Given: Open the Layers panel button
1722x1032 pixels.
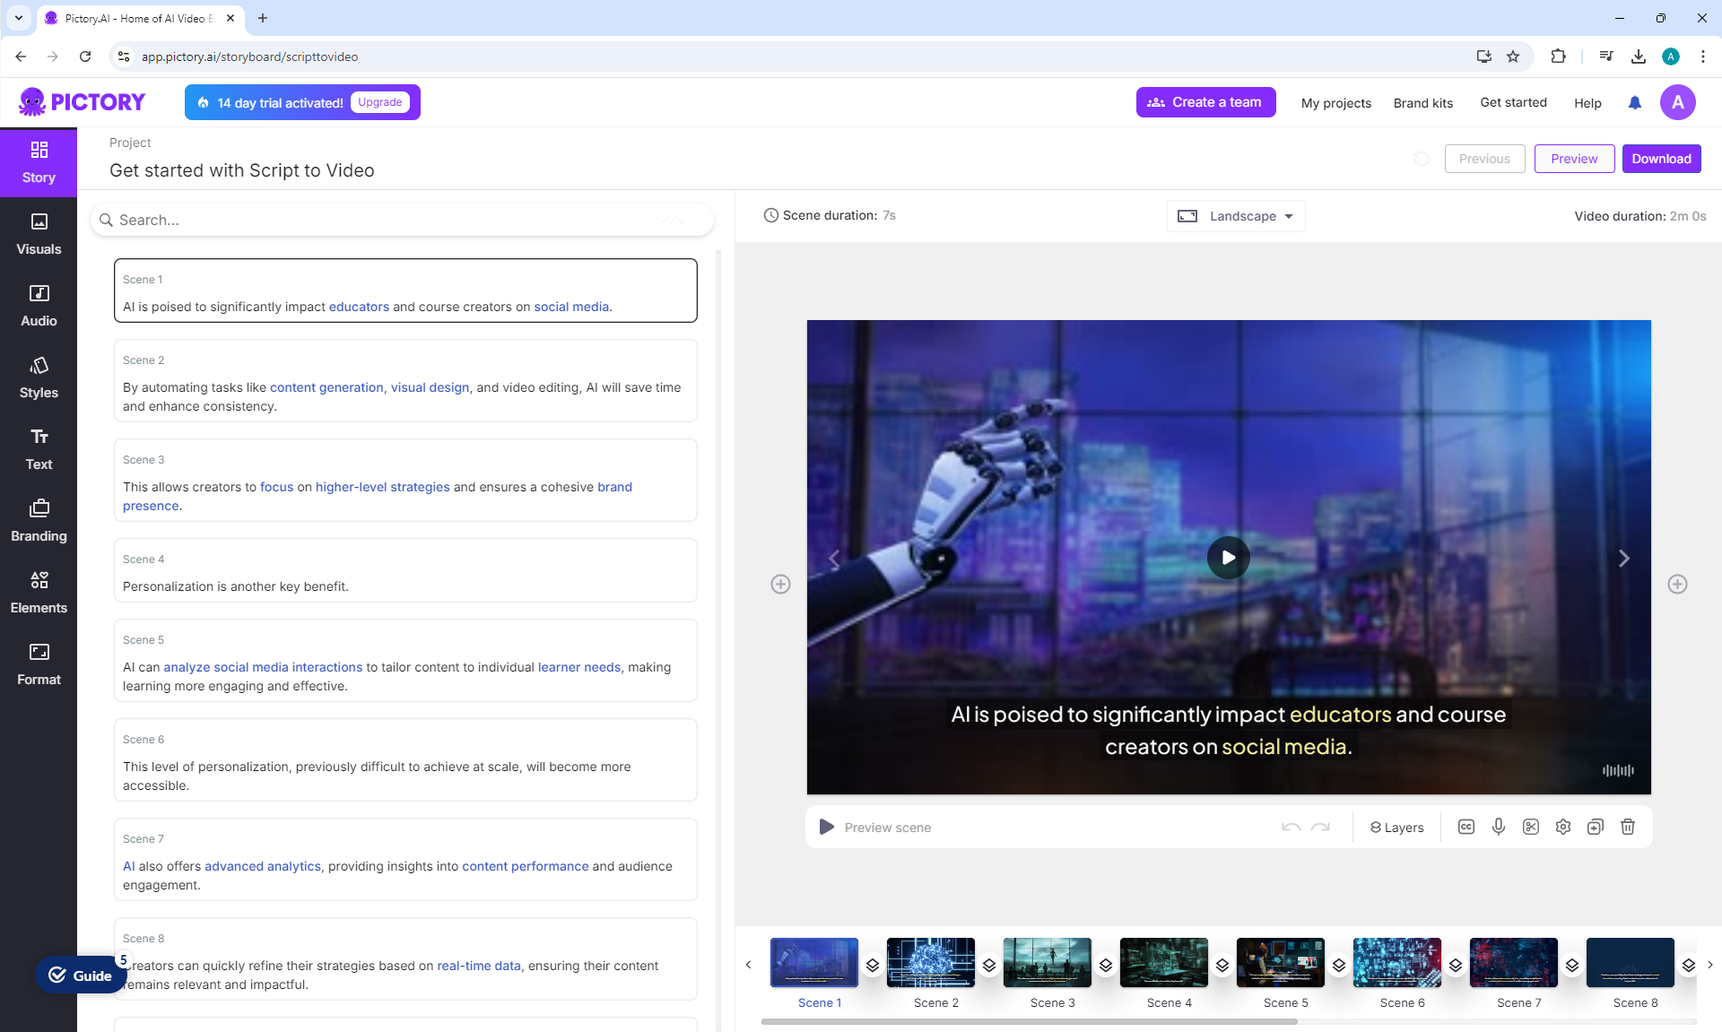Looking at the screenshot, I should pos(1396,827).
